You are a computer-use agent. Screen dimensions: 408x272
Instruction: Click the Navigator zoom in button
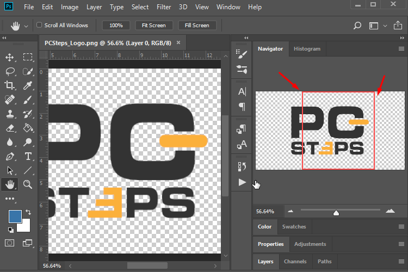pyautogui.click(x=390, y=211)
